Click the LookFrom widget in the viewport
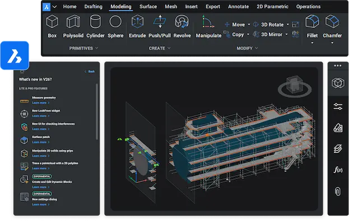 pyautogui.click(x=295, y=87)
